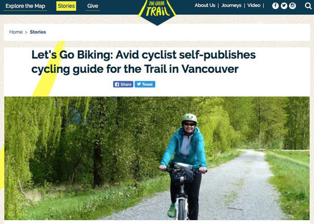This screenshot has height=224, width=314.
Task: Go to Home via breadcrumb
Action: pyautogui.click(x=16, y=32)
